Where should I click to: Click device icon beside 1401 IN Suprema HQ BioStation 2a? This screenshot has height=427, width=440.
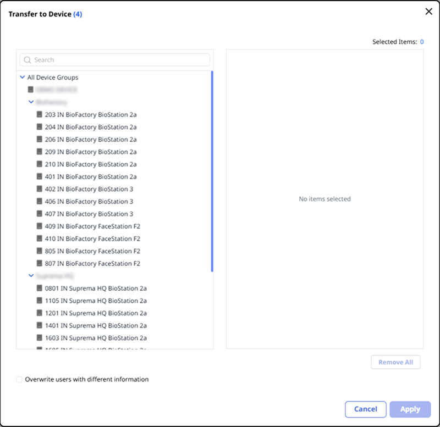[x=40, y=325]
